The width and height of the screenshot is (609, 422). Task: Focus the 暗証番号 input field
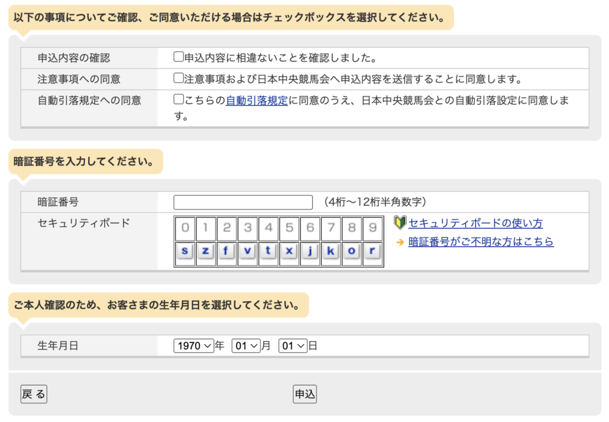[243, 202]
